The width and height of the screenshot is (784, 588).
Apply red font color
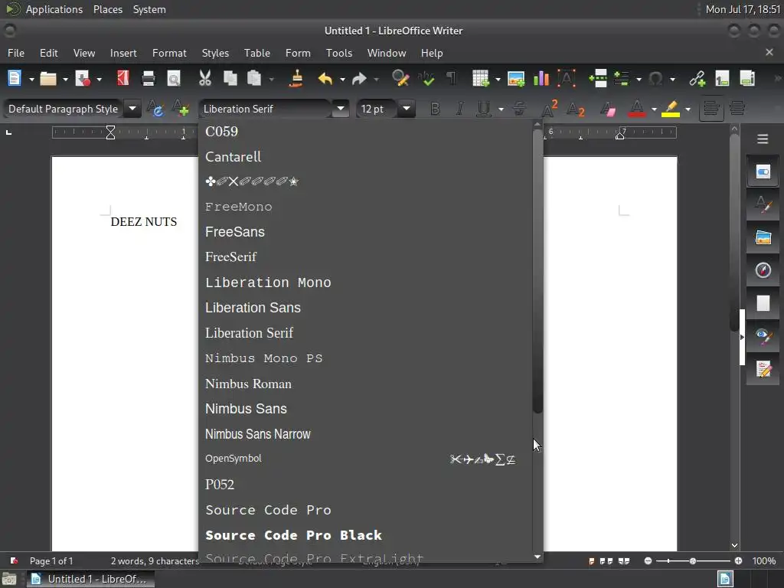[636, 109]
